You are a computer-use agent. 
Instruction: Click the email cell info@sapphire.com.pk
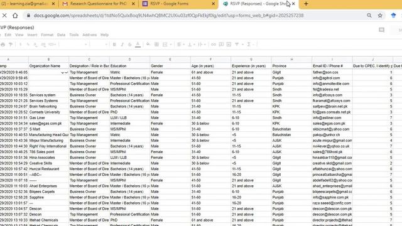pyautogui.click(x=332, y=198)
